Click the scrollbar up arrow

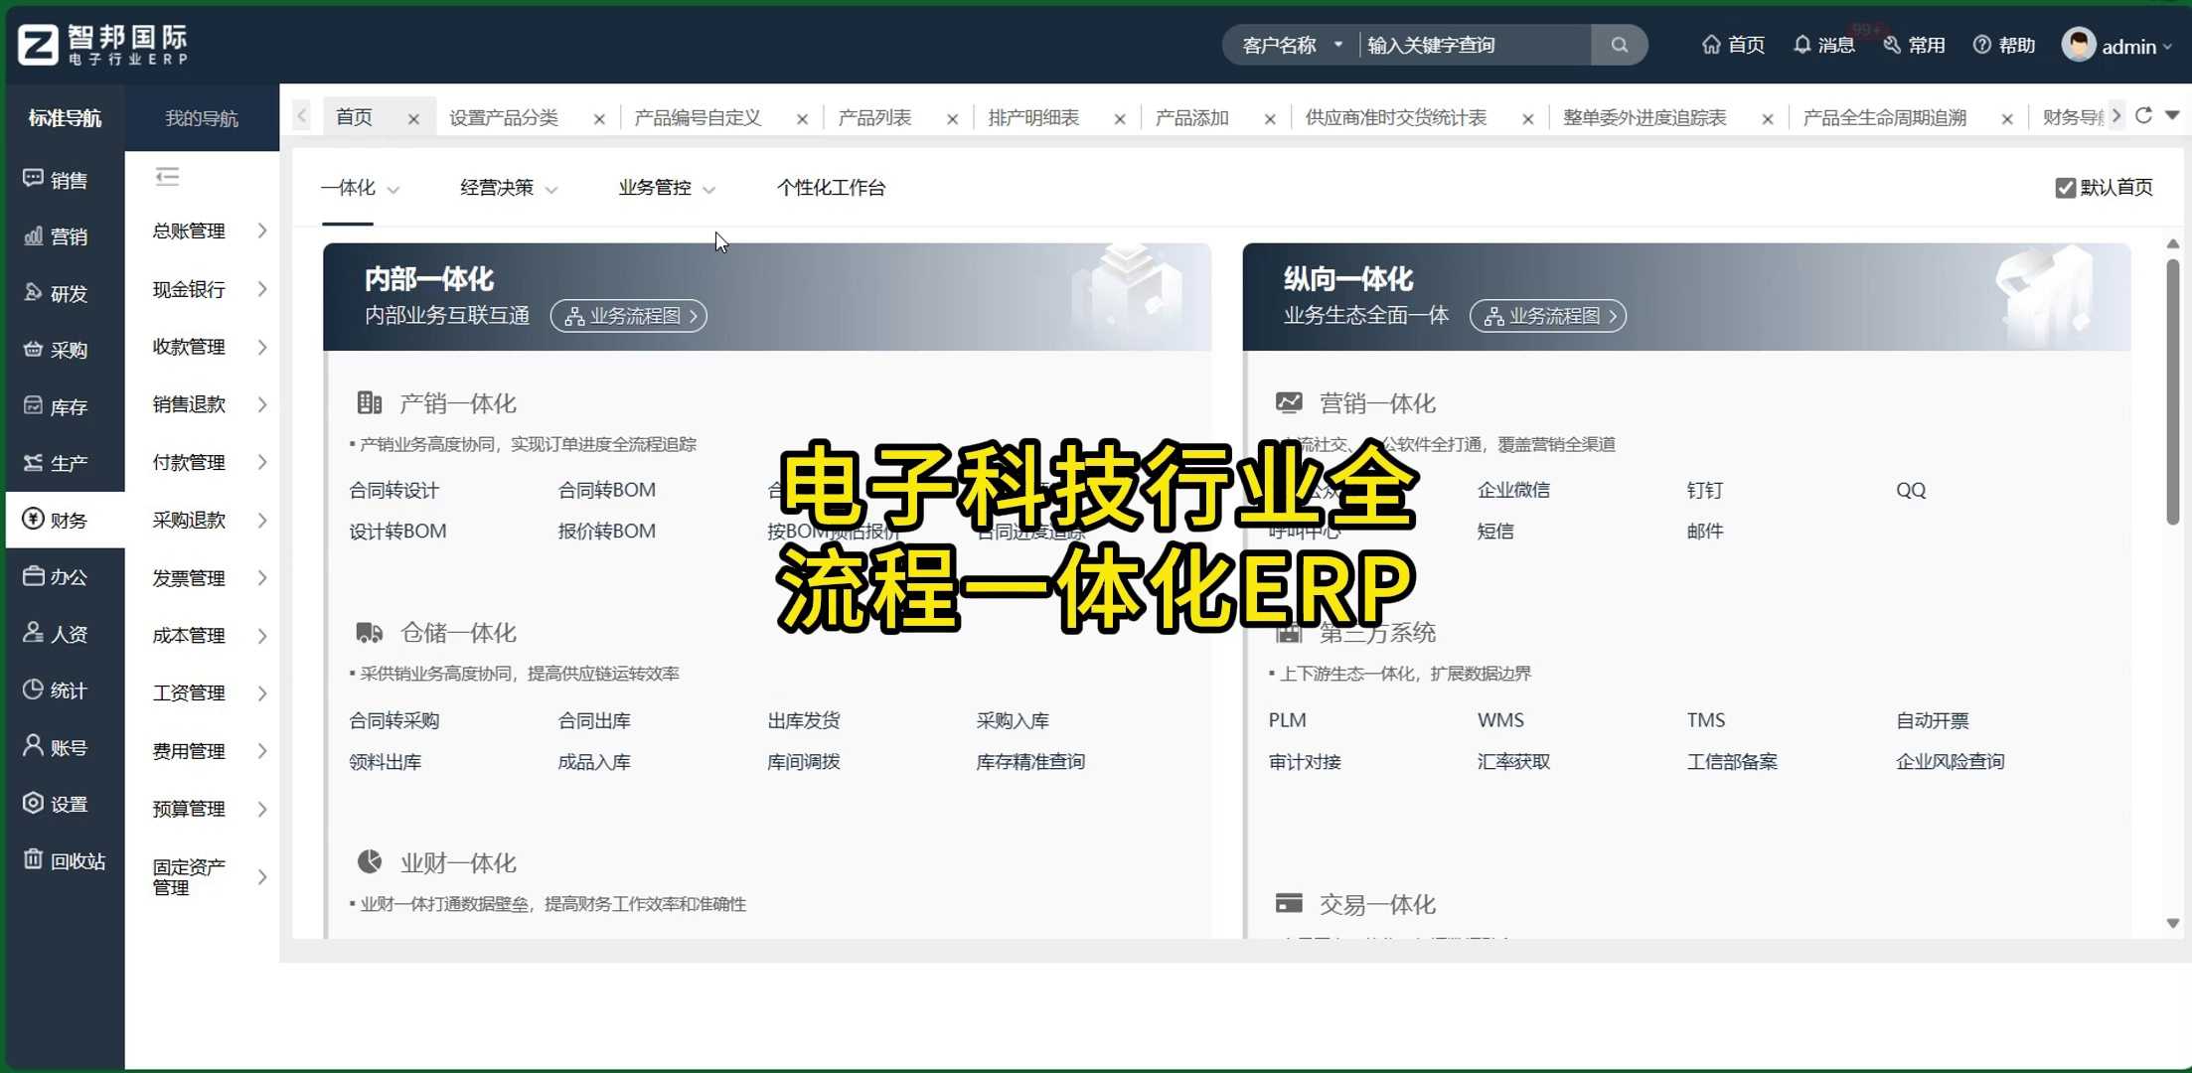(x=2172, y=243)
